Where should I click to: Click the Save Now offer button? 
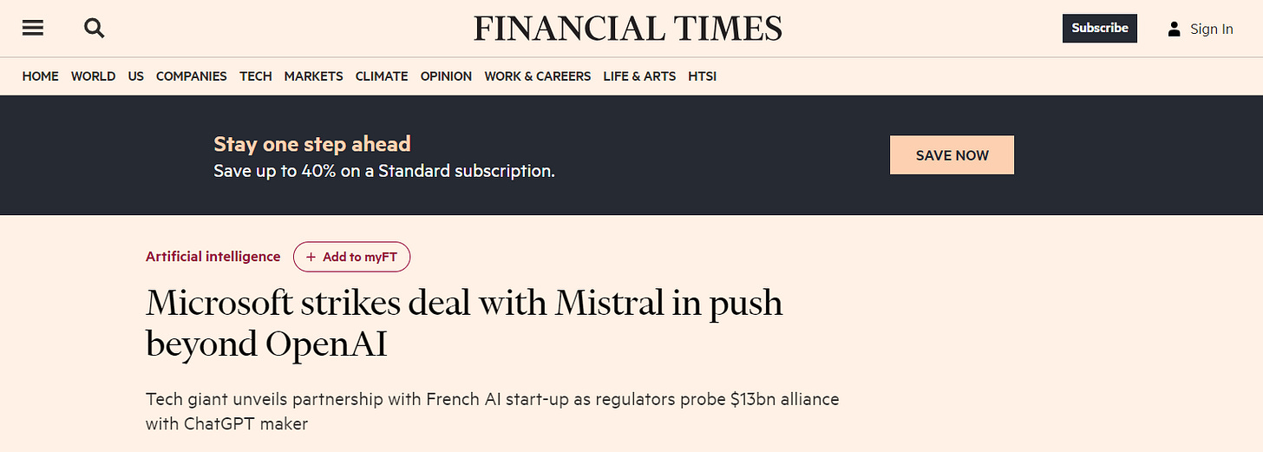pyautogui.click(x=952, y=155)
